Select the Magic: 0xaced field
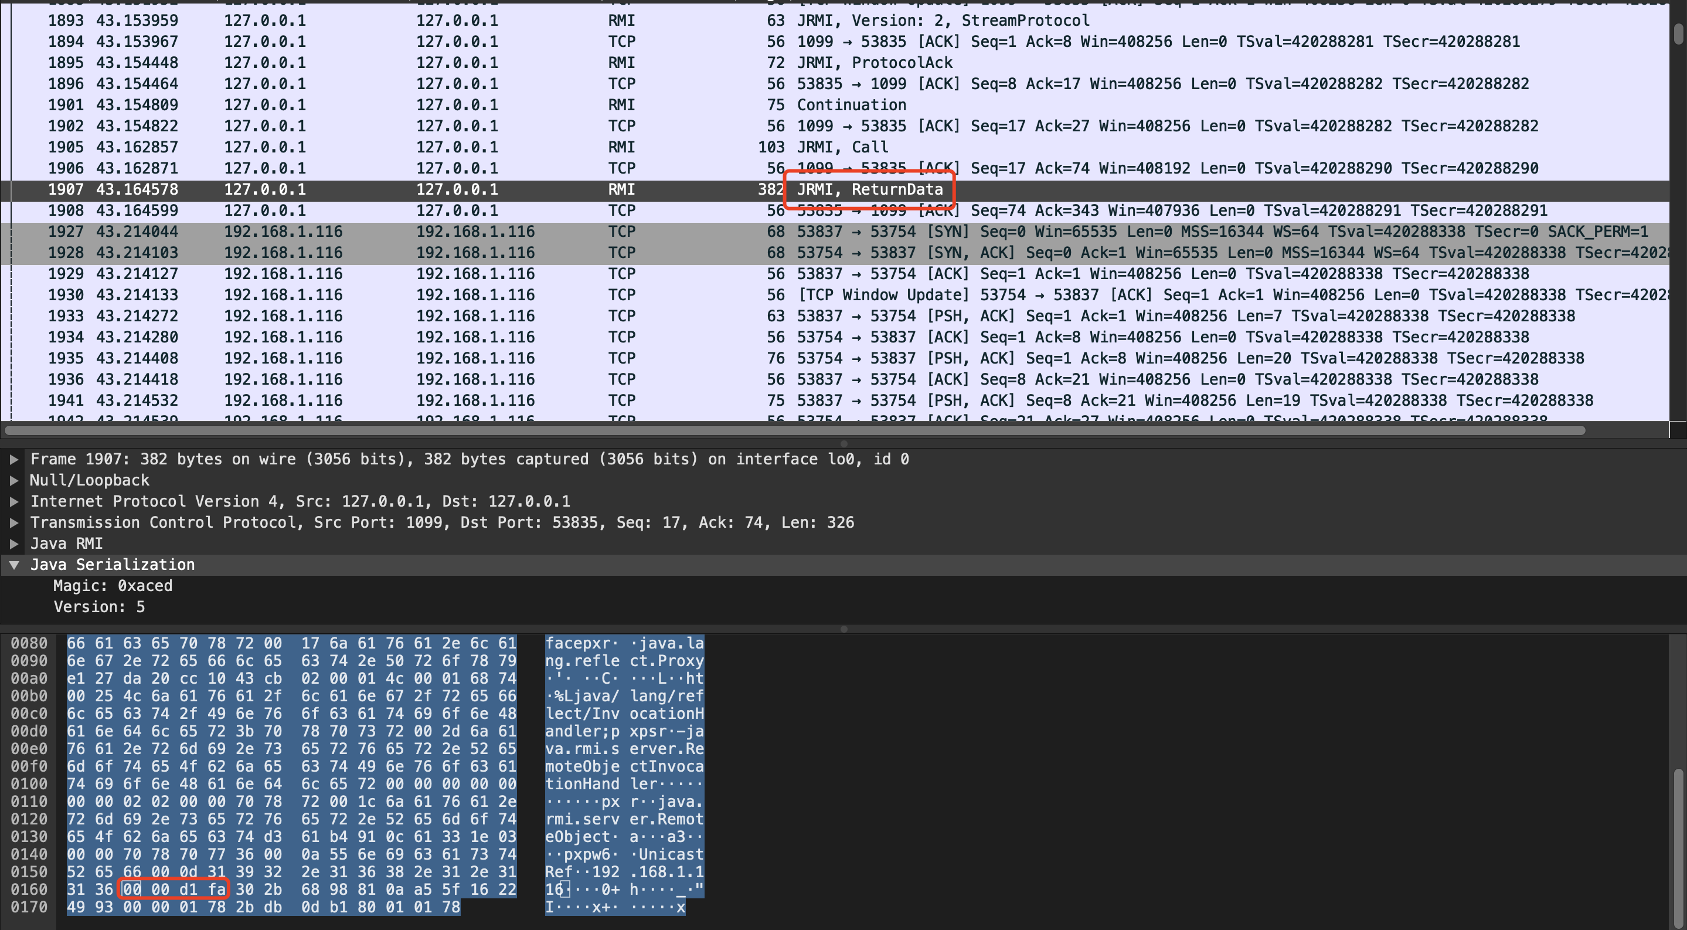 [113, 586]
